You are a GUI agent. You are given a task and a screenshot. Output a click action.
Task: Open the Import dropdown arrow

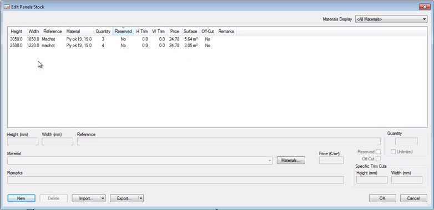(x=103, y=198)
